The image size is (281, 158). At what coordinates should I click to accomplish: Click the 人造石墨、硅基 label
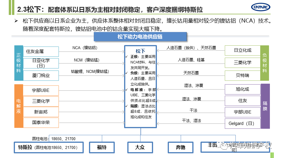(x=191, y=60)
